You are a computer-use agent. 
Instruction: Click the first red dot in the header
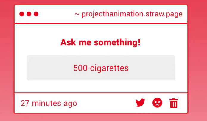point(22,14)
